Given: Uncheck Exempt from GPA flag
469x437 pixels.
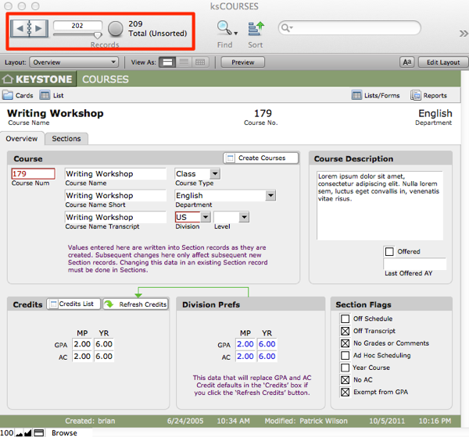Looking at the screenshot, I should pos(345,392).
